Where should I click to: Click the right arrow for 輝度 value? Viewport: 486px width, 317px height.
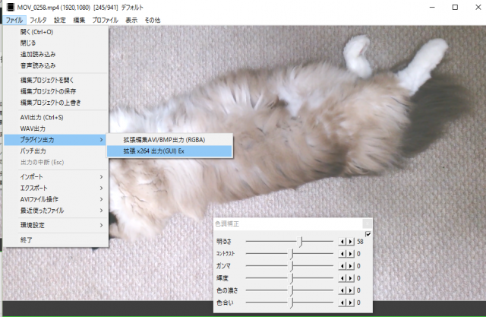point(350,278)
